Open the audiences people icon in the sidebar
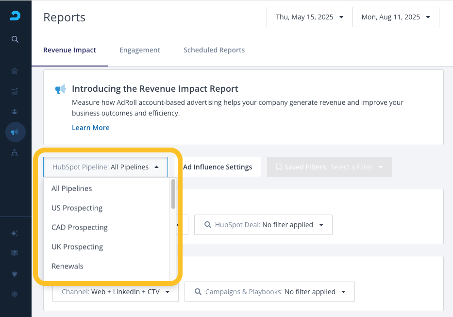This screenshot has width=453, height=317. (x=15, y=111)
